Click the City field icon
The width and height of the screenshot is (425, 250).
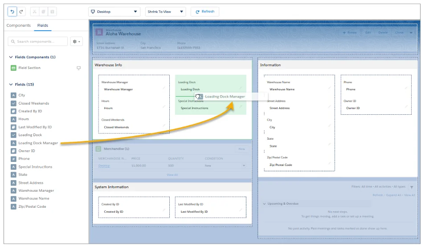coord(13,95)
